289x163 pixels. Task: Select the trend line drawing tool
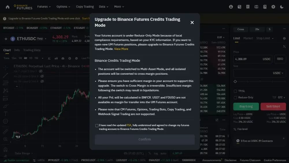click(x=5, y=75)
